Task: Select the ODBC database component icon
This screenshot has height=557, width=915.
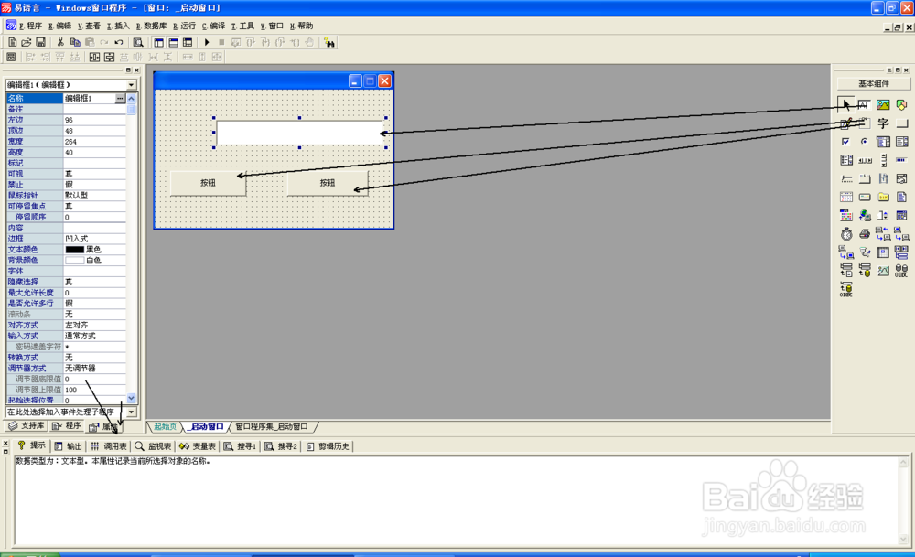Action: [901, 271]
